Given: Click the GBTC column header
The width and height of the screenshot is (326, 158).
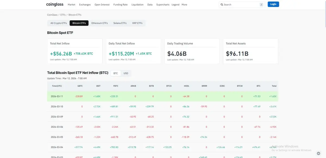Looking at the screenshot, I should click(x=80, y=86).
